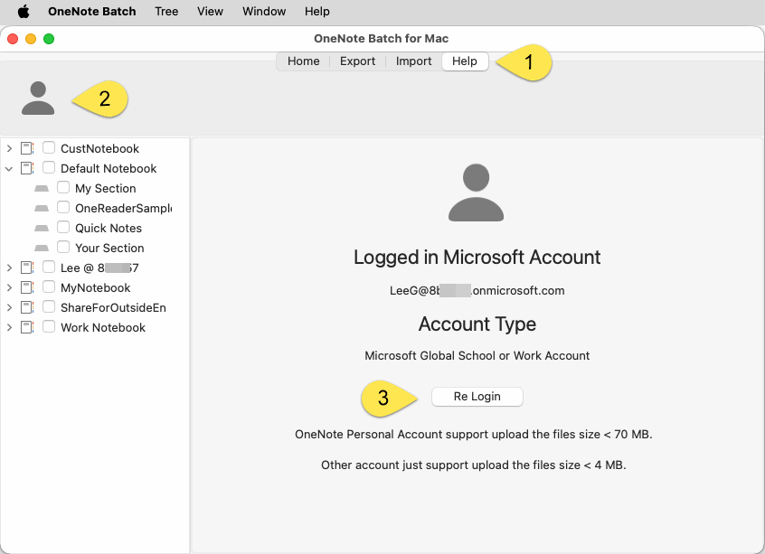Expand the Lee notebook in the sidebar
Image resolution: width=765 pixels, height=554 pixels.
(x=9, y=268)
